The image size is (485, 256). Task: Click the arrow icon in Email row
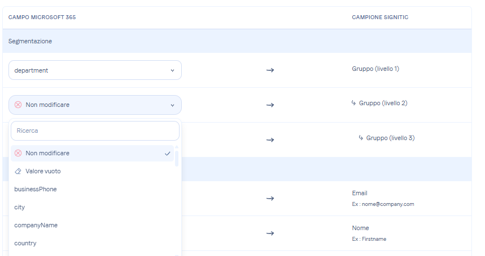pos(270,198)
